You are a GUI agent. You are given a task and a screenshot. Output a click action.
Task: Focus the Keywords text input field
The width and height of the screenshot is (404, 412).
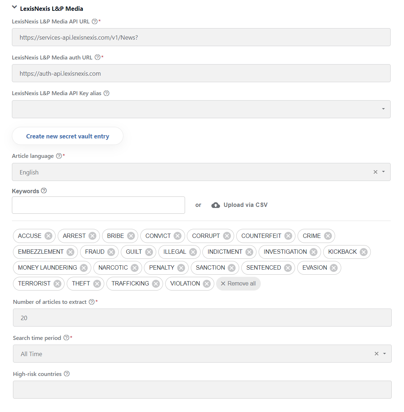coord(98,205)
